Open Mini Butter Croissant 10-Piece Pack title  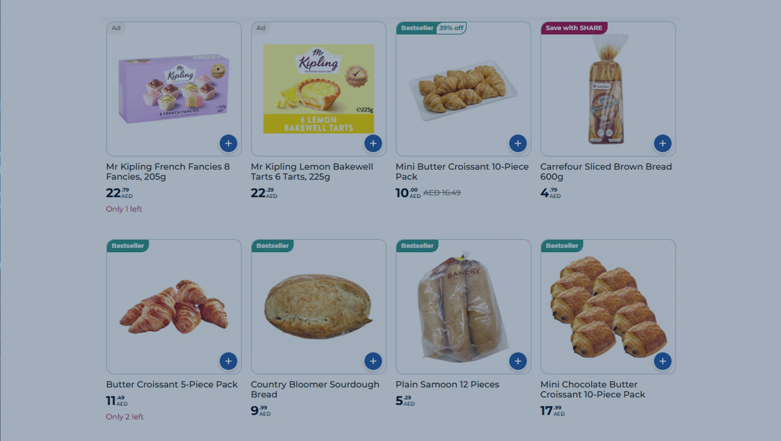pyautogui.click(x=462, y=171)
